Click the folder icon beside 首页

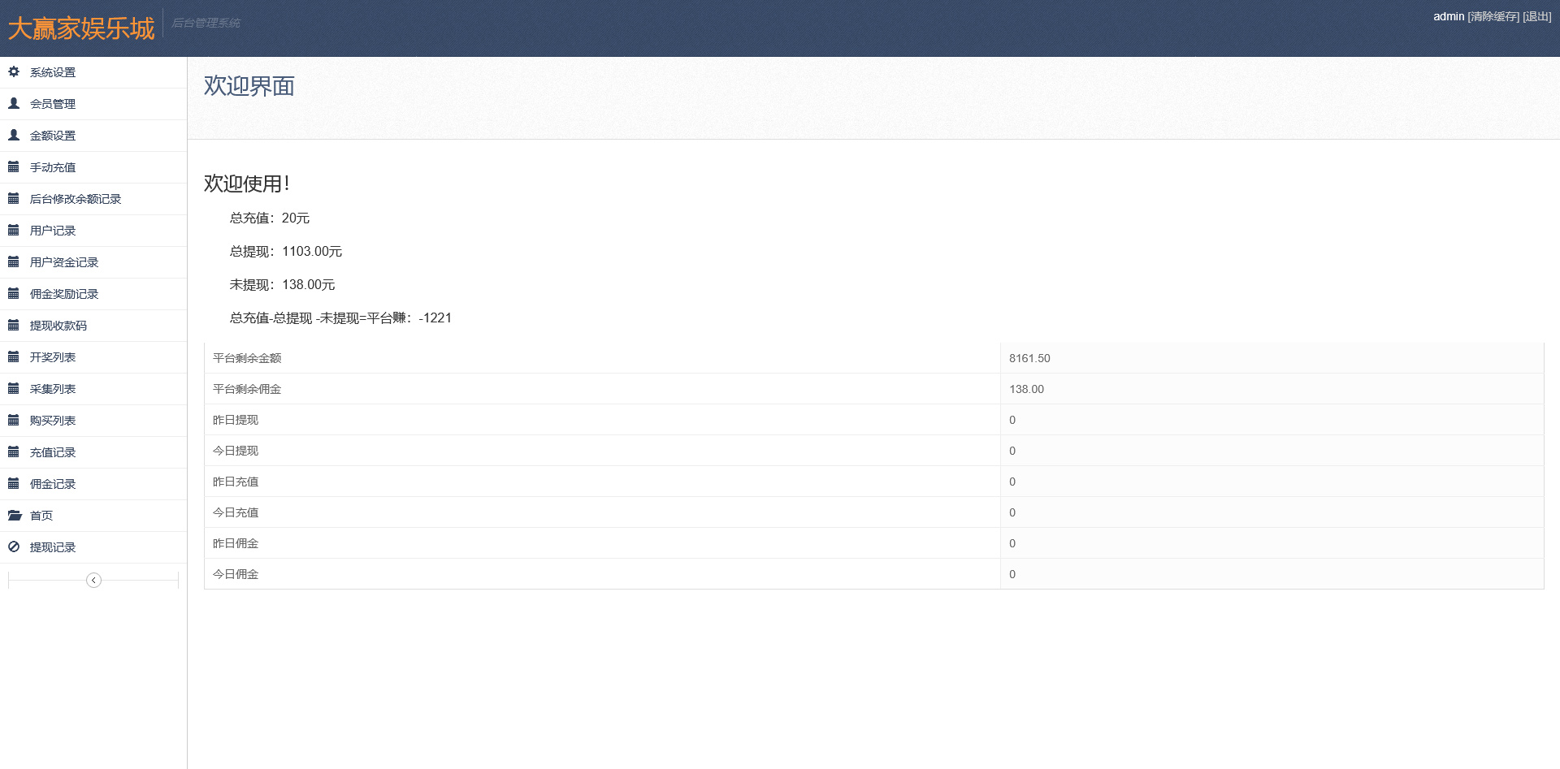pos(15,516)
